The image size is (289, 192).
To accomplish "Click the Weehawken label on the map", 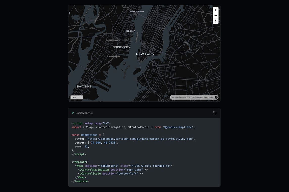I will (x=136, y=11).
